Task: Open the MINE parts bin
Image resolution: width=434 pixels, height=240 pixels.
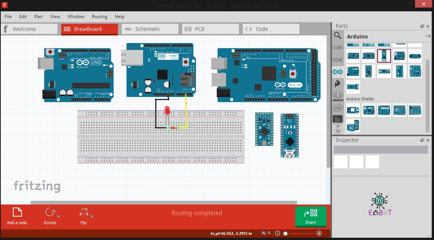Action: point(338,60)
